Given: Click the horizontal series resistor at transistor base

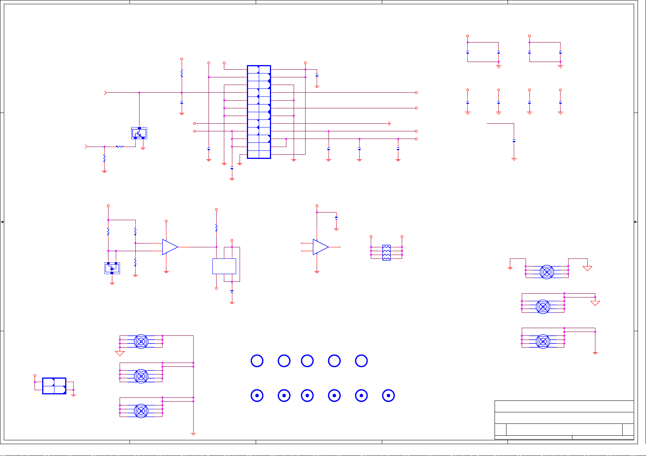Looking at the screenshot, I should tap(120, 147).
